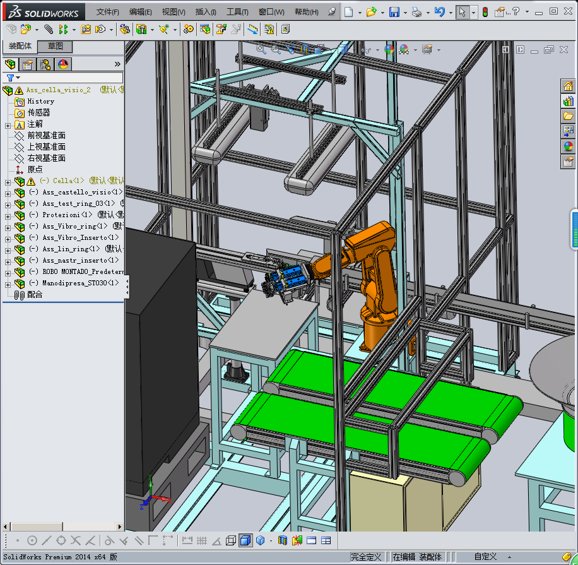Click the New document icon

click(349, 12)
